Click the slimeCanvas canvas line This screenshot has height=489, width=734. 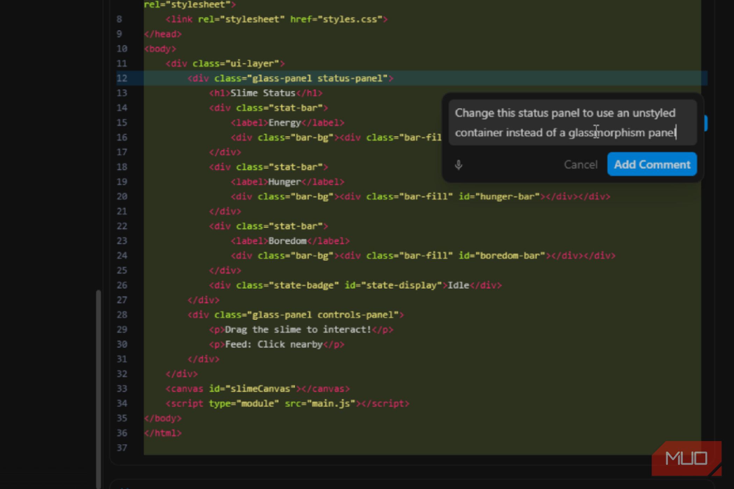(258, 388)
